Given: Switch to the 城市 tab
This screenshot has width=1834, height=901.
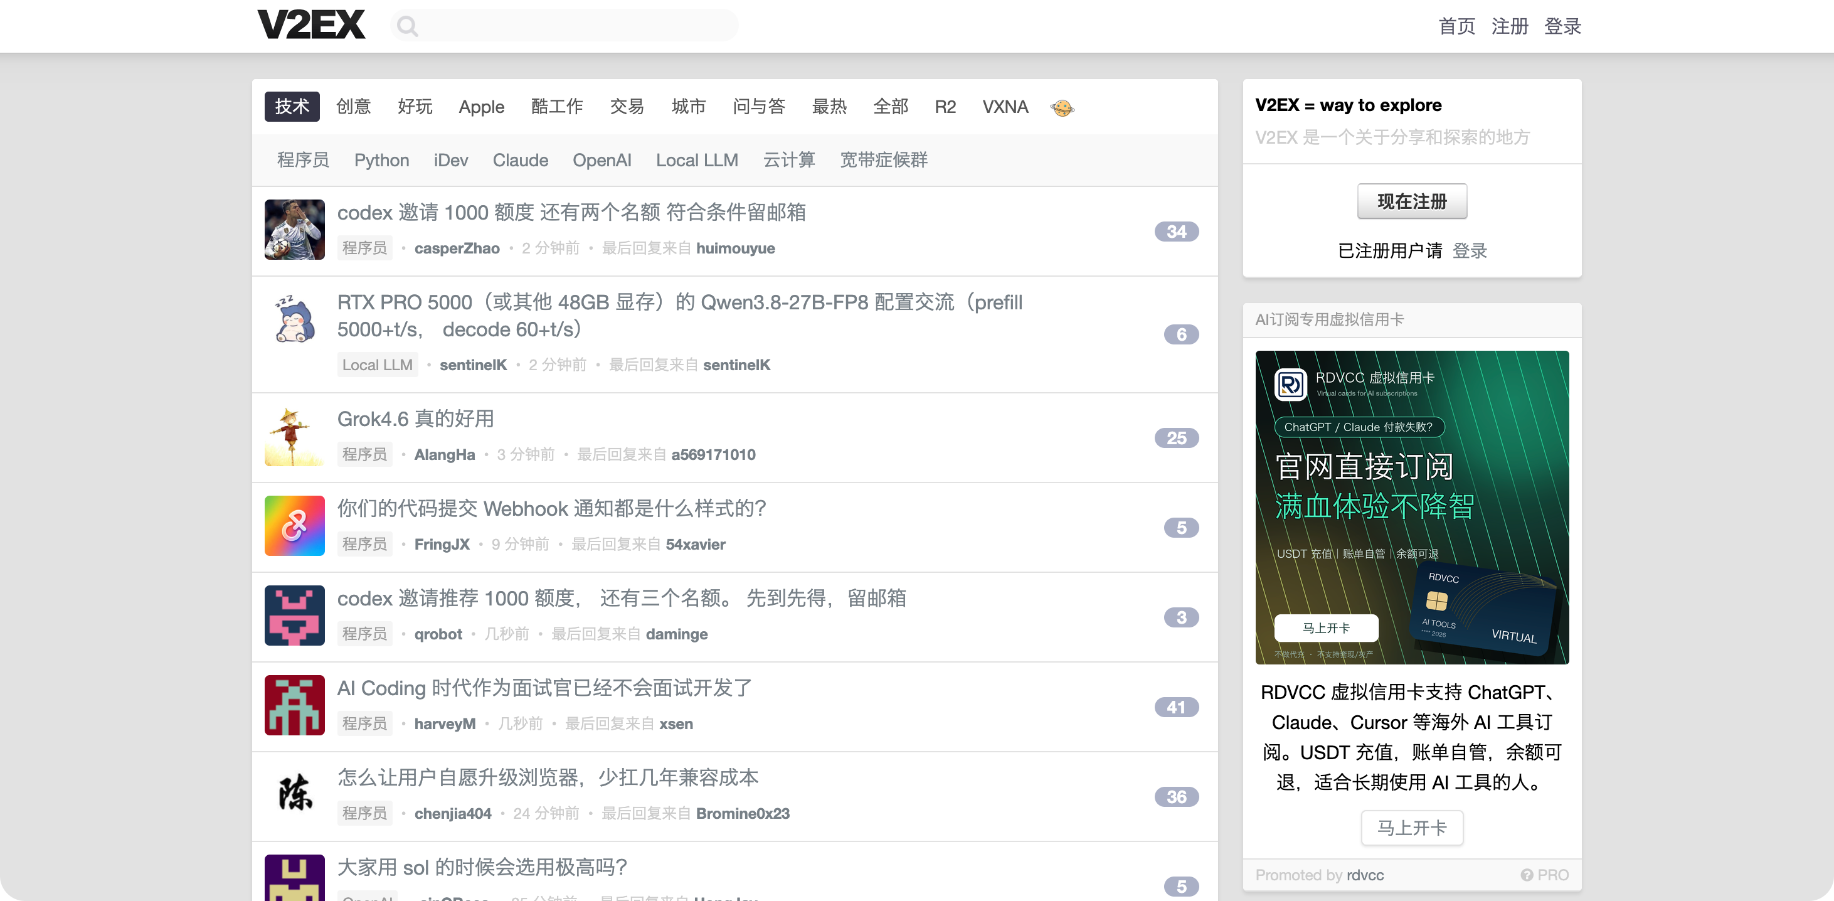Looking at the screenshot, I should point(689,107).
